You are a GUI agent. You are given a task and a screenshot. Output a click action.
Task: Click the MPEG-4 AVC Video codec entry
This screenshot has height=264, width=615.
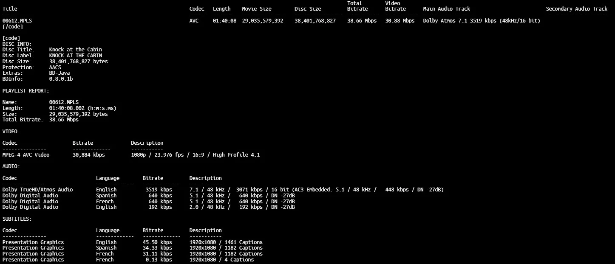(26, 155)
